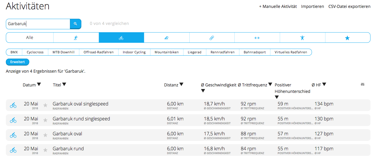374x167 pixels.
Task: Sort by Datum column arrow
Action: [x=39, y=85]
